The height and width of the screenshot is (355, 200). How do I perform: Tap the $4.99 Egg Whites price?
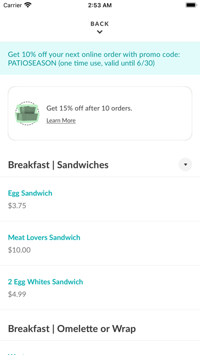[17, 294]
